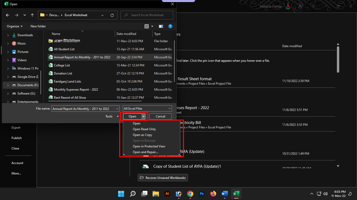357x200 pixels.
Task: Expand the Open button dropdown arrow
Action: (x=143, y=116)
